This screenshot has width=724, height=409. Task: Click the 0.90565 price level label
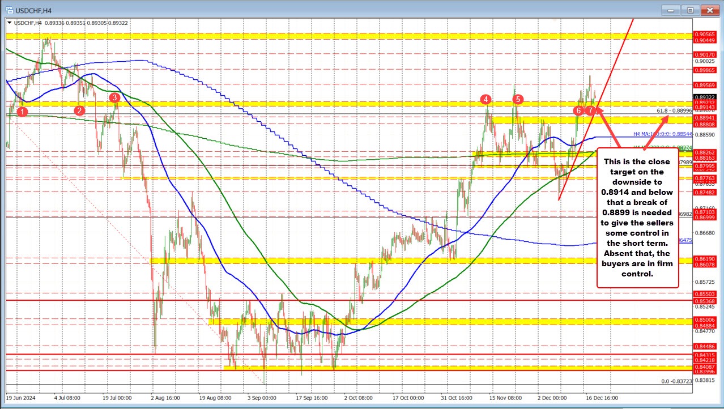[705, 35]
